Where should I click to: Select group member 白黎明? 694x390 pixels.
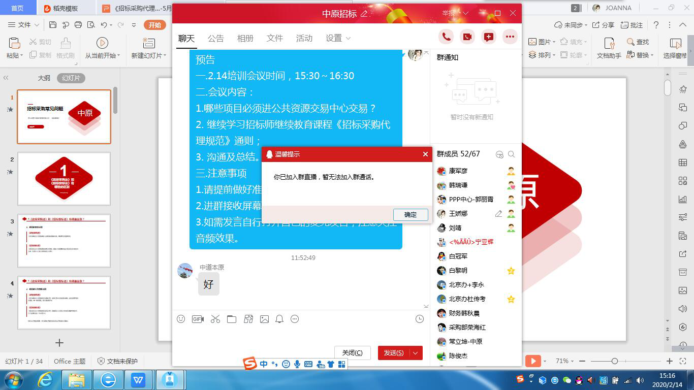(x=476, y=271)
